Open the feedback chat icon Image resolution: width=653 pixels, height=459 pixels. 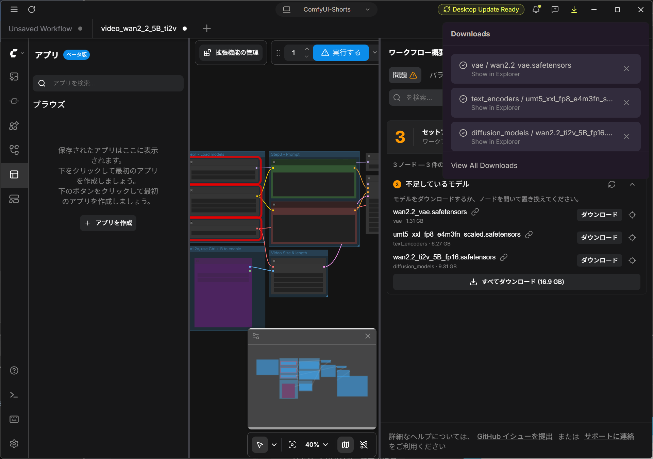pos(555,10)
